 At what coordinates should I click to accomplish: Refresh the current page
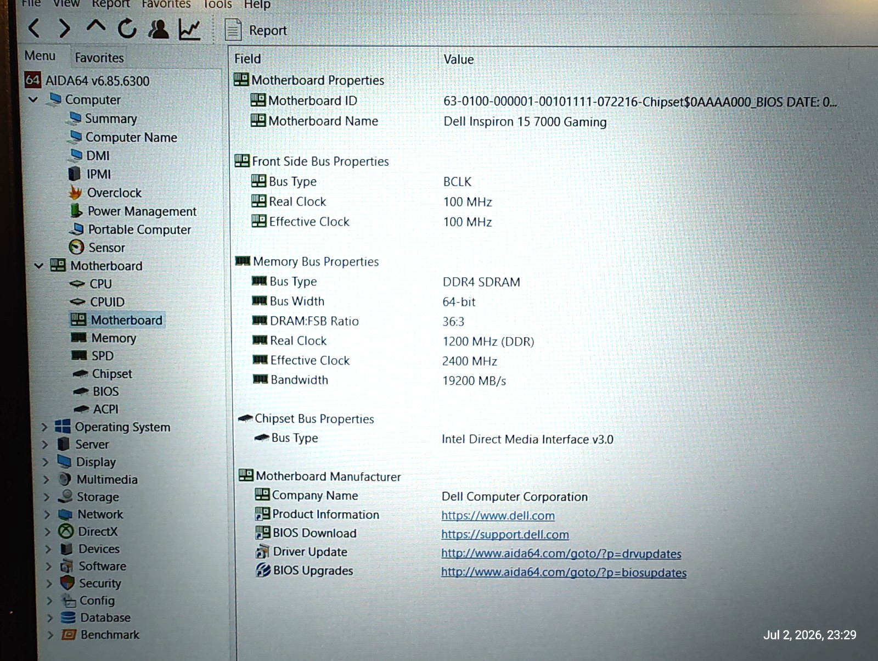(127, 29)
